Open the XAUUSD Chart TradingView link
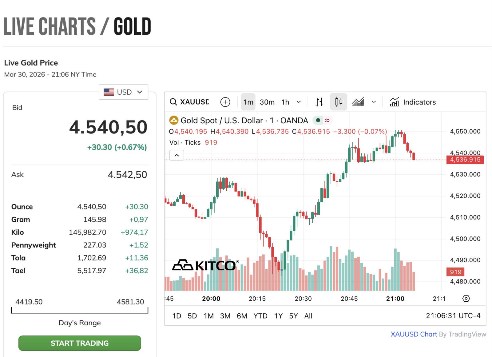Screen dimensions: 492x357 coord(414,334)
